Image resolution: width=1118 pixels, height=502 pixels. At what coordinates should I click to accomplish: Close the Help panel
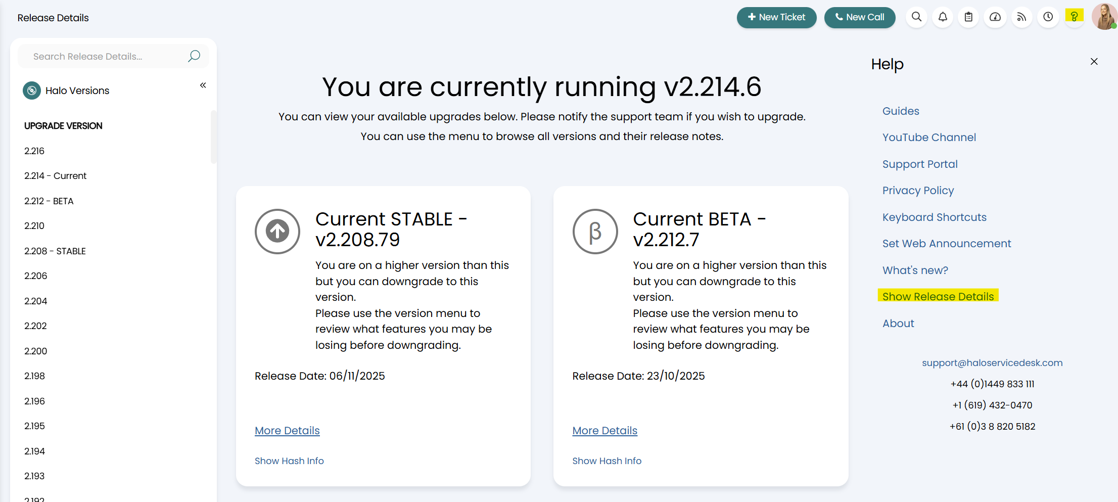[1094, 62]
